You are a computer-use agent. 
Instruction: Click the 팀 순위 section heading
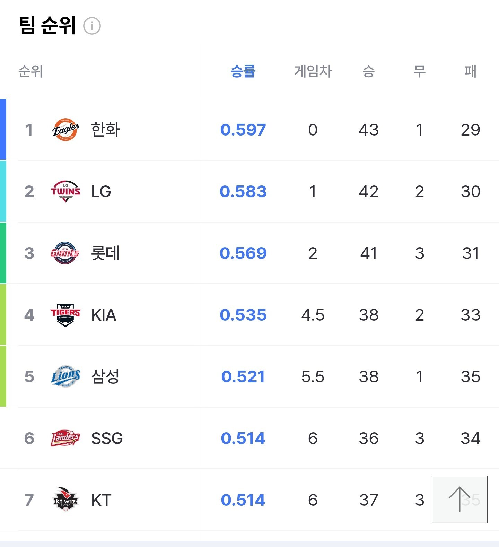(47, 25)
